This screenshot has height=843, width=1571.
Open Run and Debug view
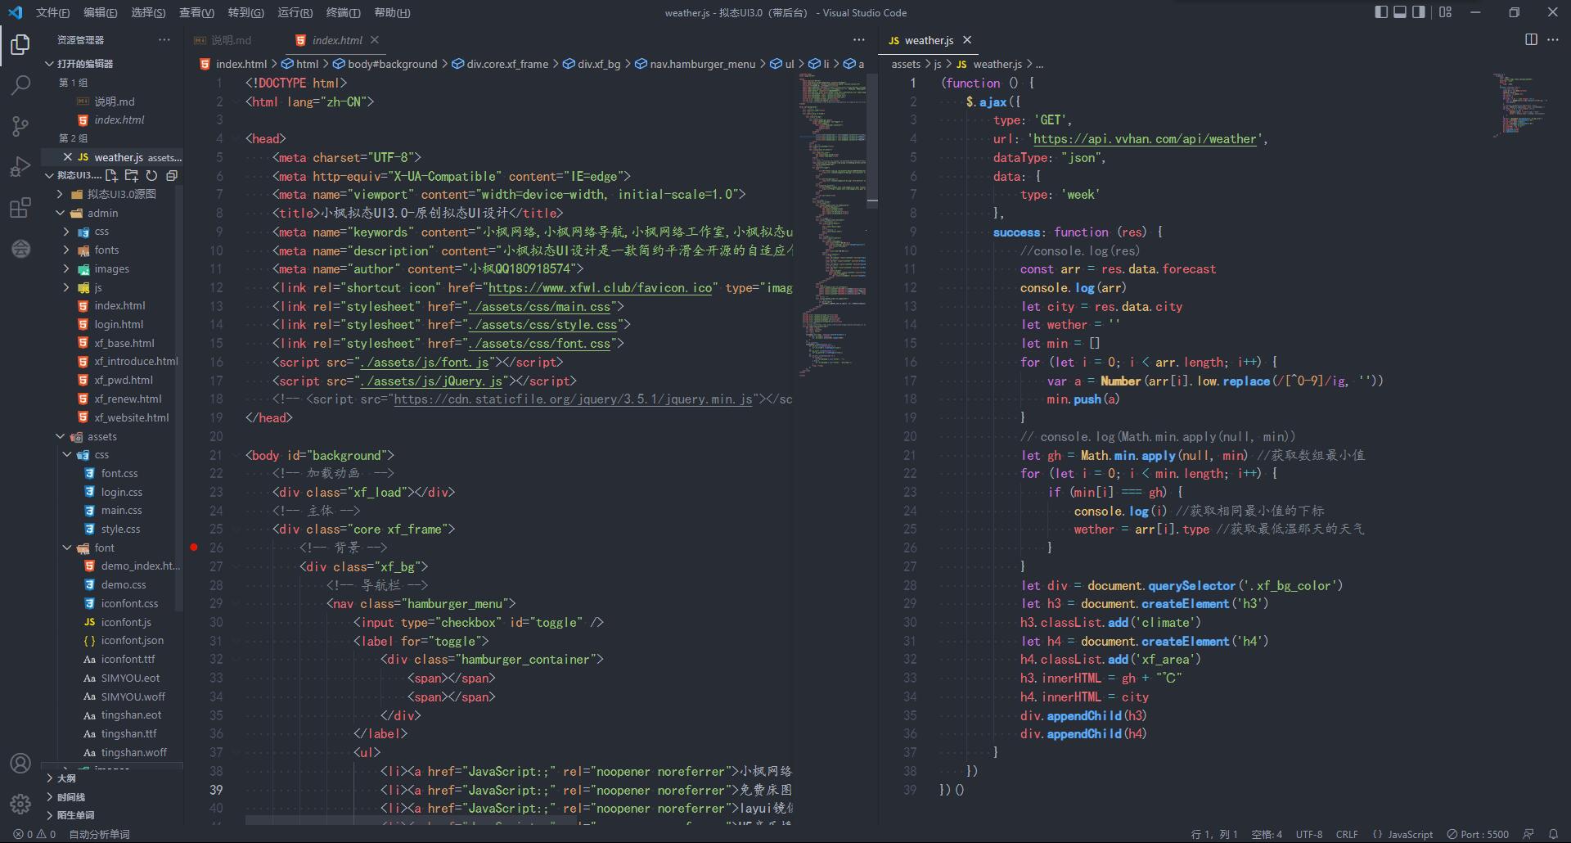(x=20, y=167)
